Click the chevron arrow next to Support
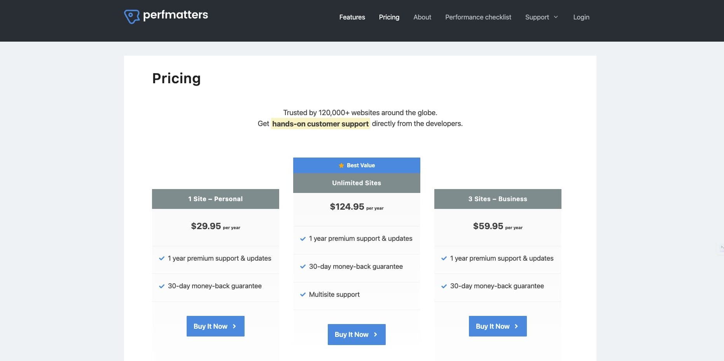724x361 pixels. pos(556,17)
